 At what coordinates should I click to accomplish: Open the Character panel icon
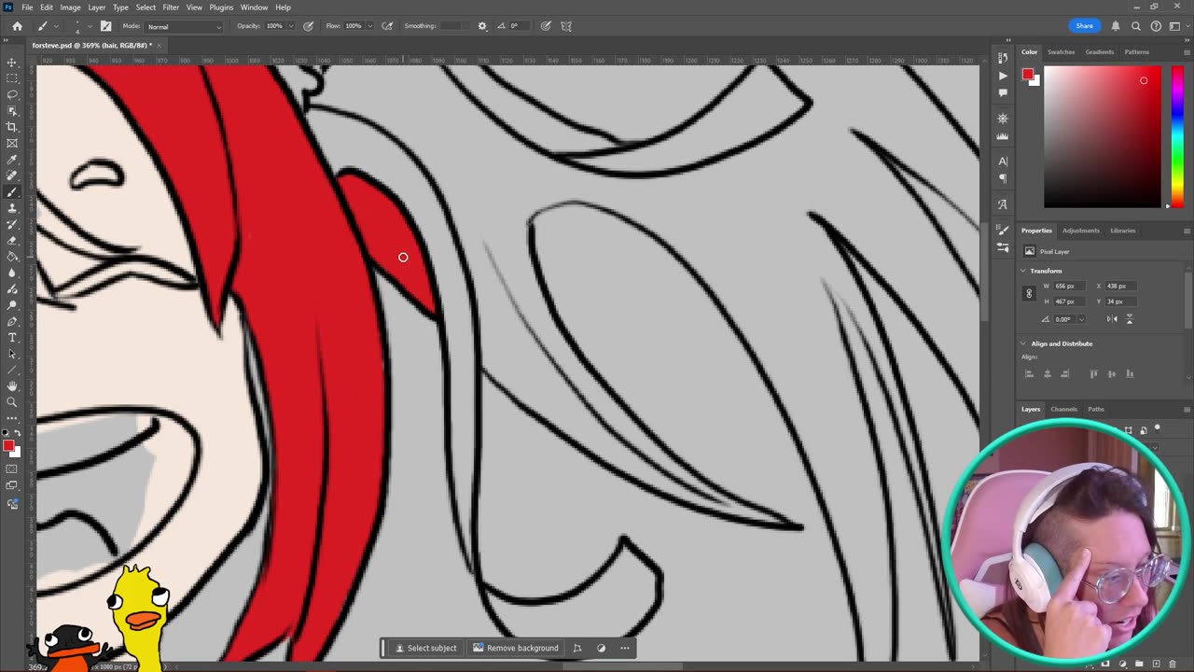tap(1003, 161)
